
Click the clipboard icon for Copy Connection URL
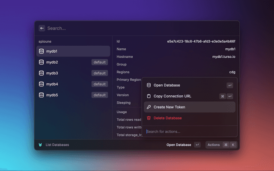tap(149, 96)
